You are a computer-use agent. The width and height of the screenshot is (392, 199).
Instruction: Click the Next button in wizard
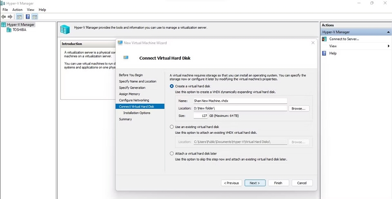click(x=255, y=183)
